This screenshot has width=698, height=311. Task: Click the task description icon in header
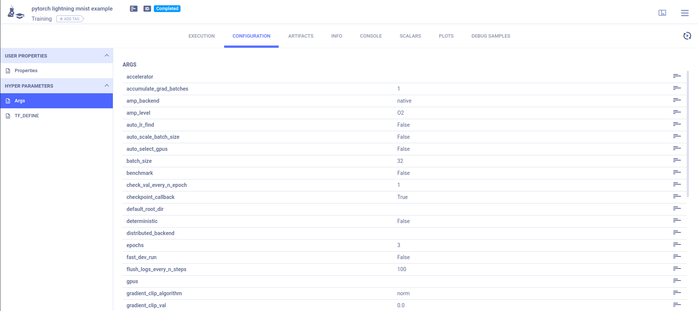pos(134,9)
